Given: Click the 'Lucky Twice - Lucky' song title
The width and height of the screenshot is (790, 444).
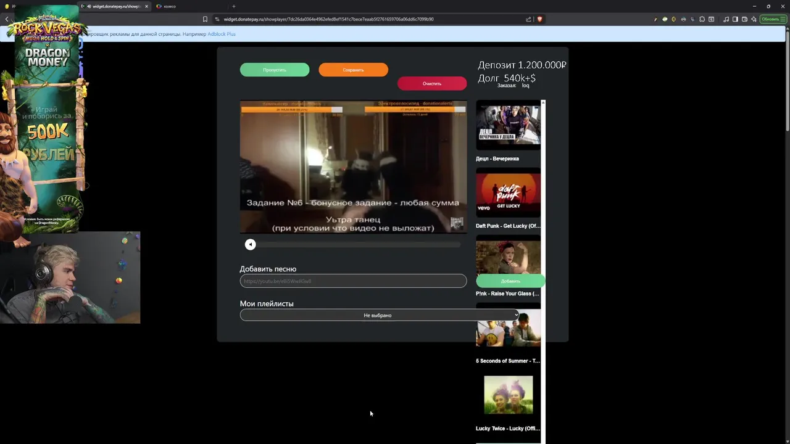Looking at the screenshot, I should [x=508, y=429].
